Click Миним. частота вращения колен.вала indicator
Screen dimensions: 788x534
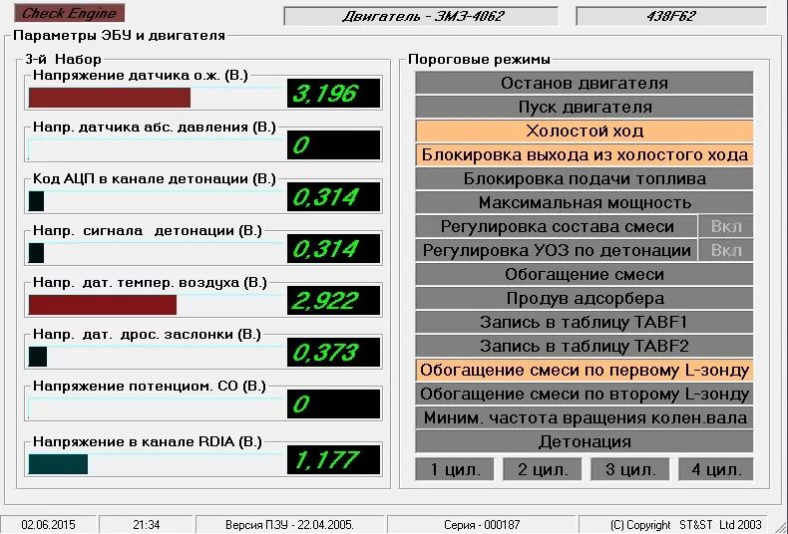pos(584,417)
